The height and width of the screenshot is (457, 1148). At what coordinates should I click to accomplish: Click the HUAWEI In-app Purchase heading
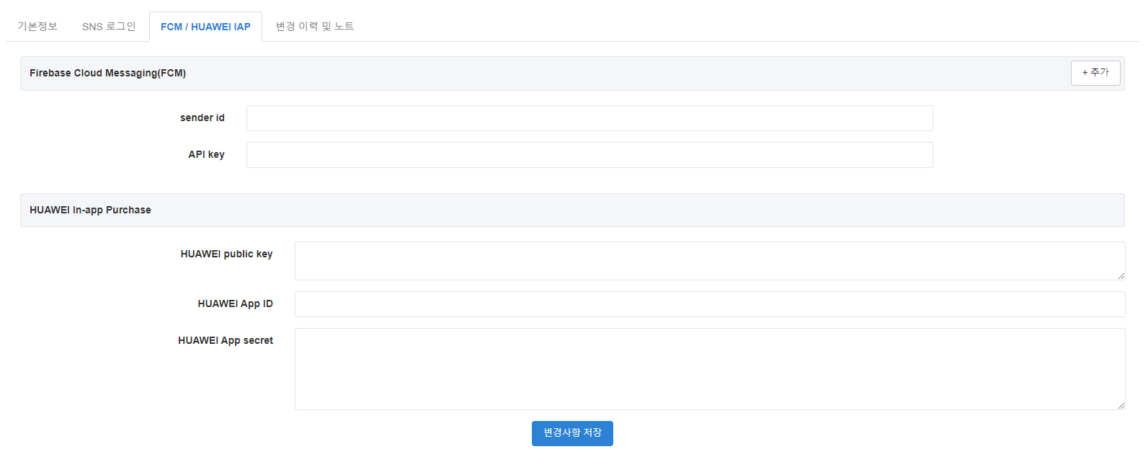90,210
